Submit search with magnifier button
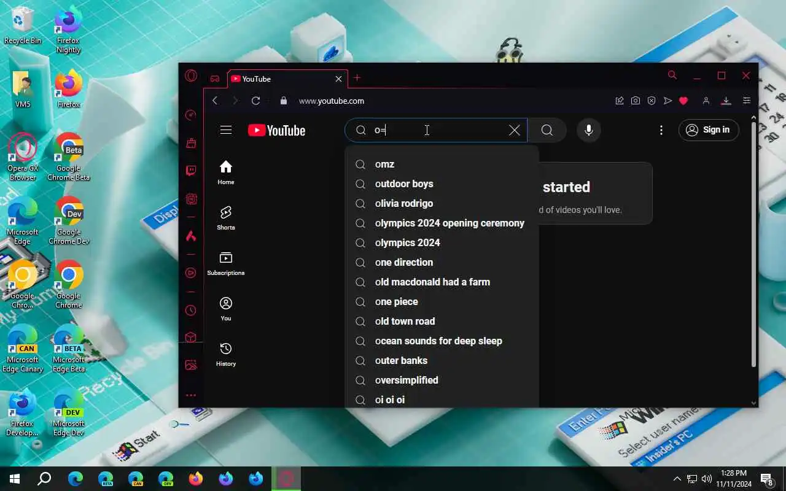 (x=547, y=130)
